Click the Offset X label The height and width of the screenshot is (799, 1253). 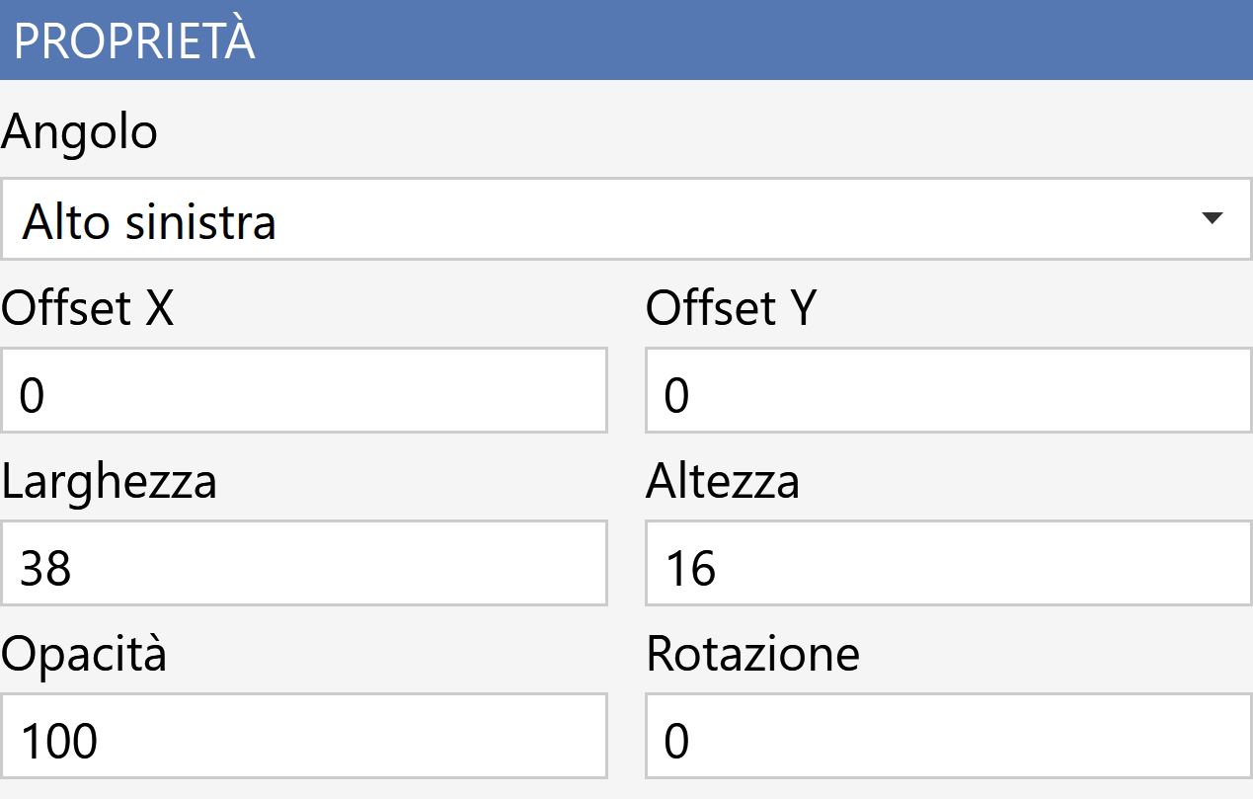click(88, 308)
